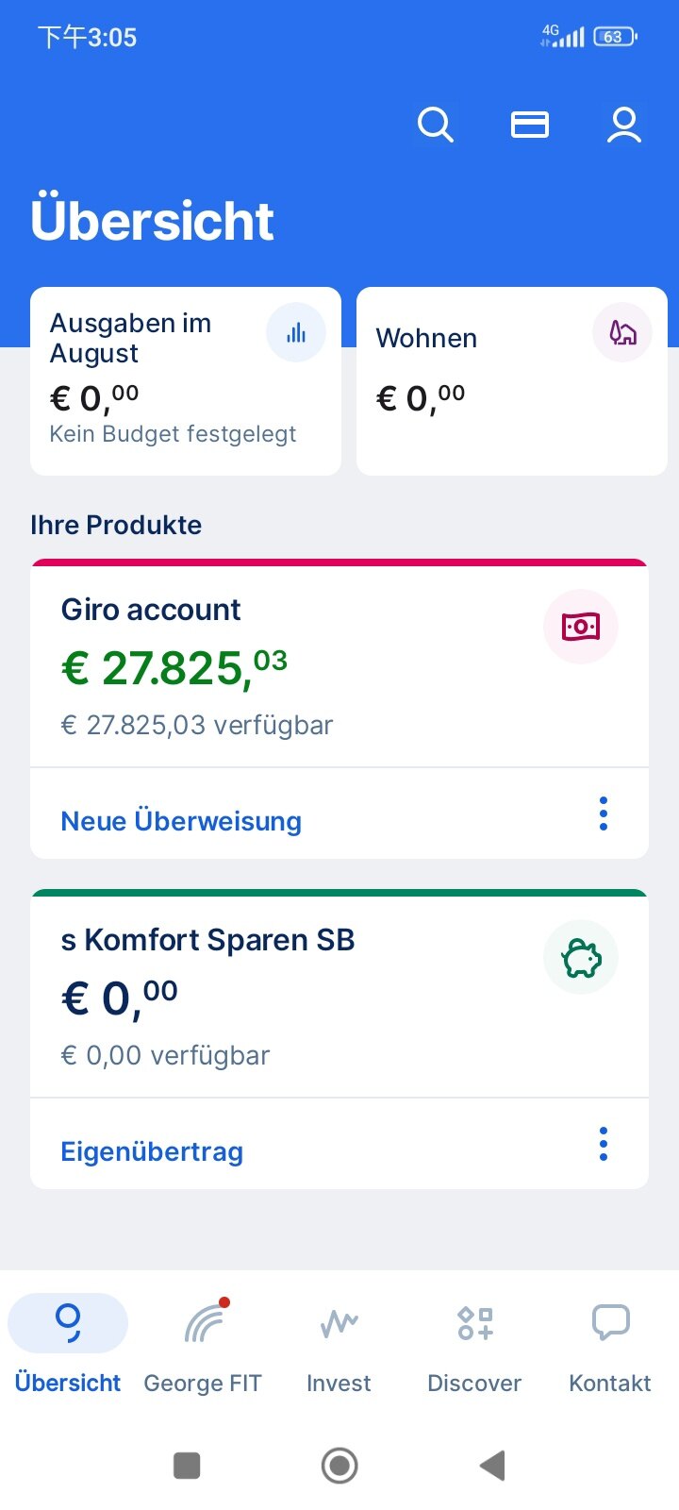Image resolution: width=679 pixels, height=1510 pixels.
Task: Open the user profile icon
Action: pyautogui.click(x=623, y=125)
